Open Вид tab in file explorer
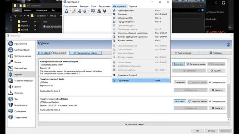This screenshot has width=239, height=134. (x=53, y=10)
